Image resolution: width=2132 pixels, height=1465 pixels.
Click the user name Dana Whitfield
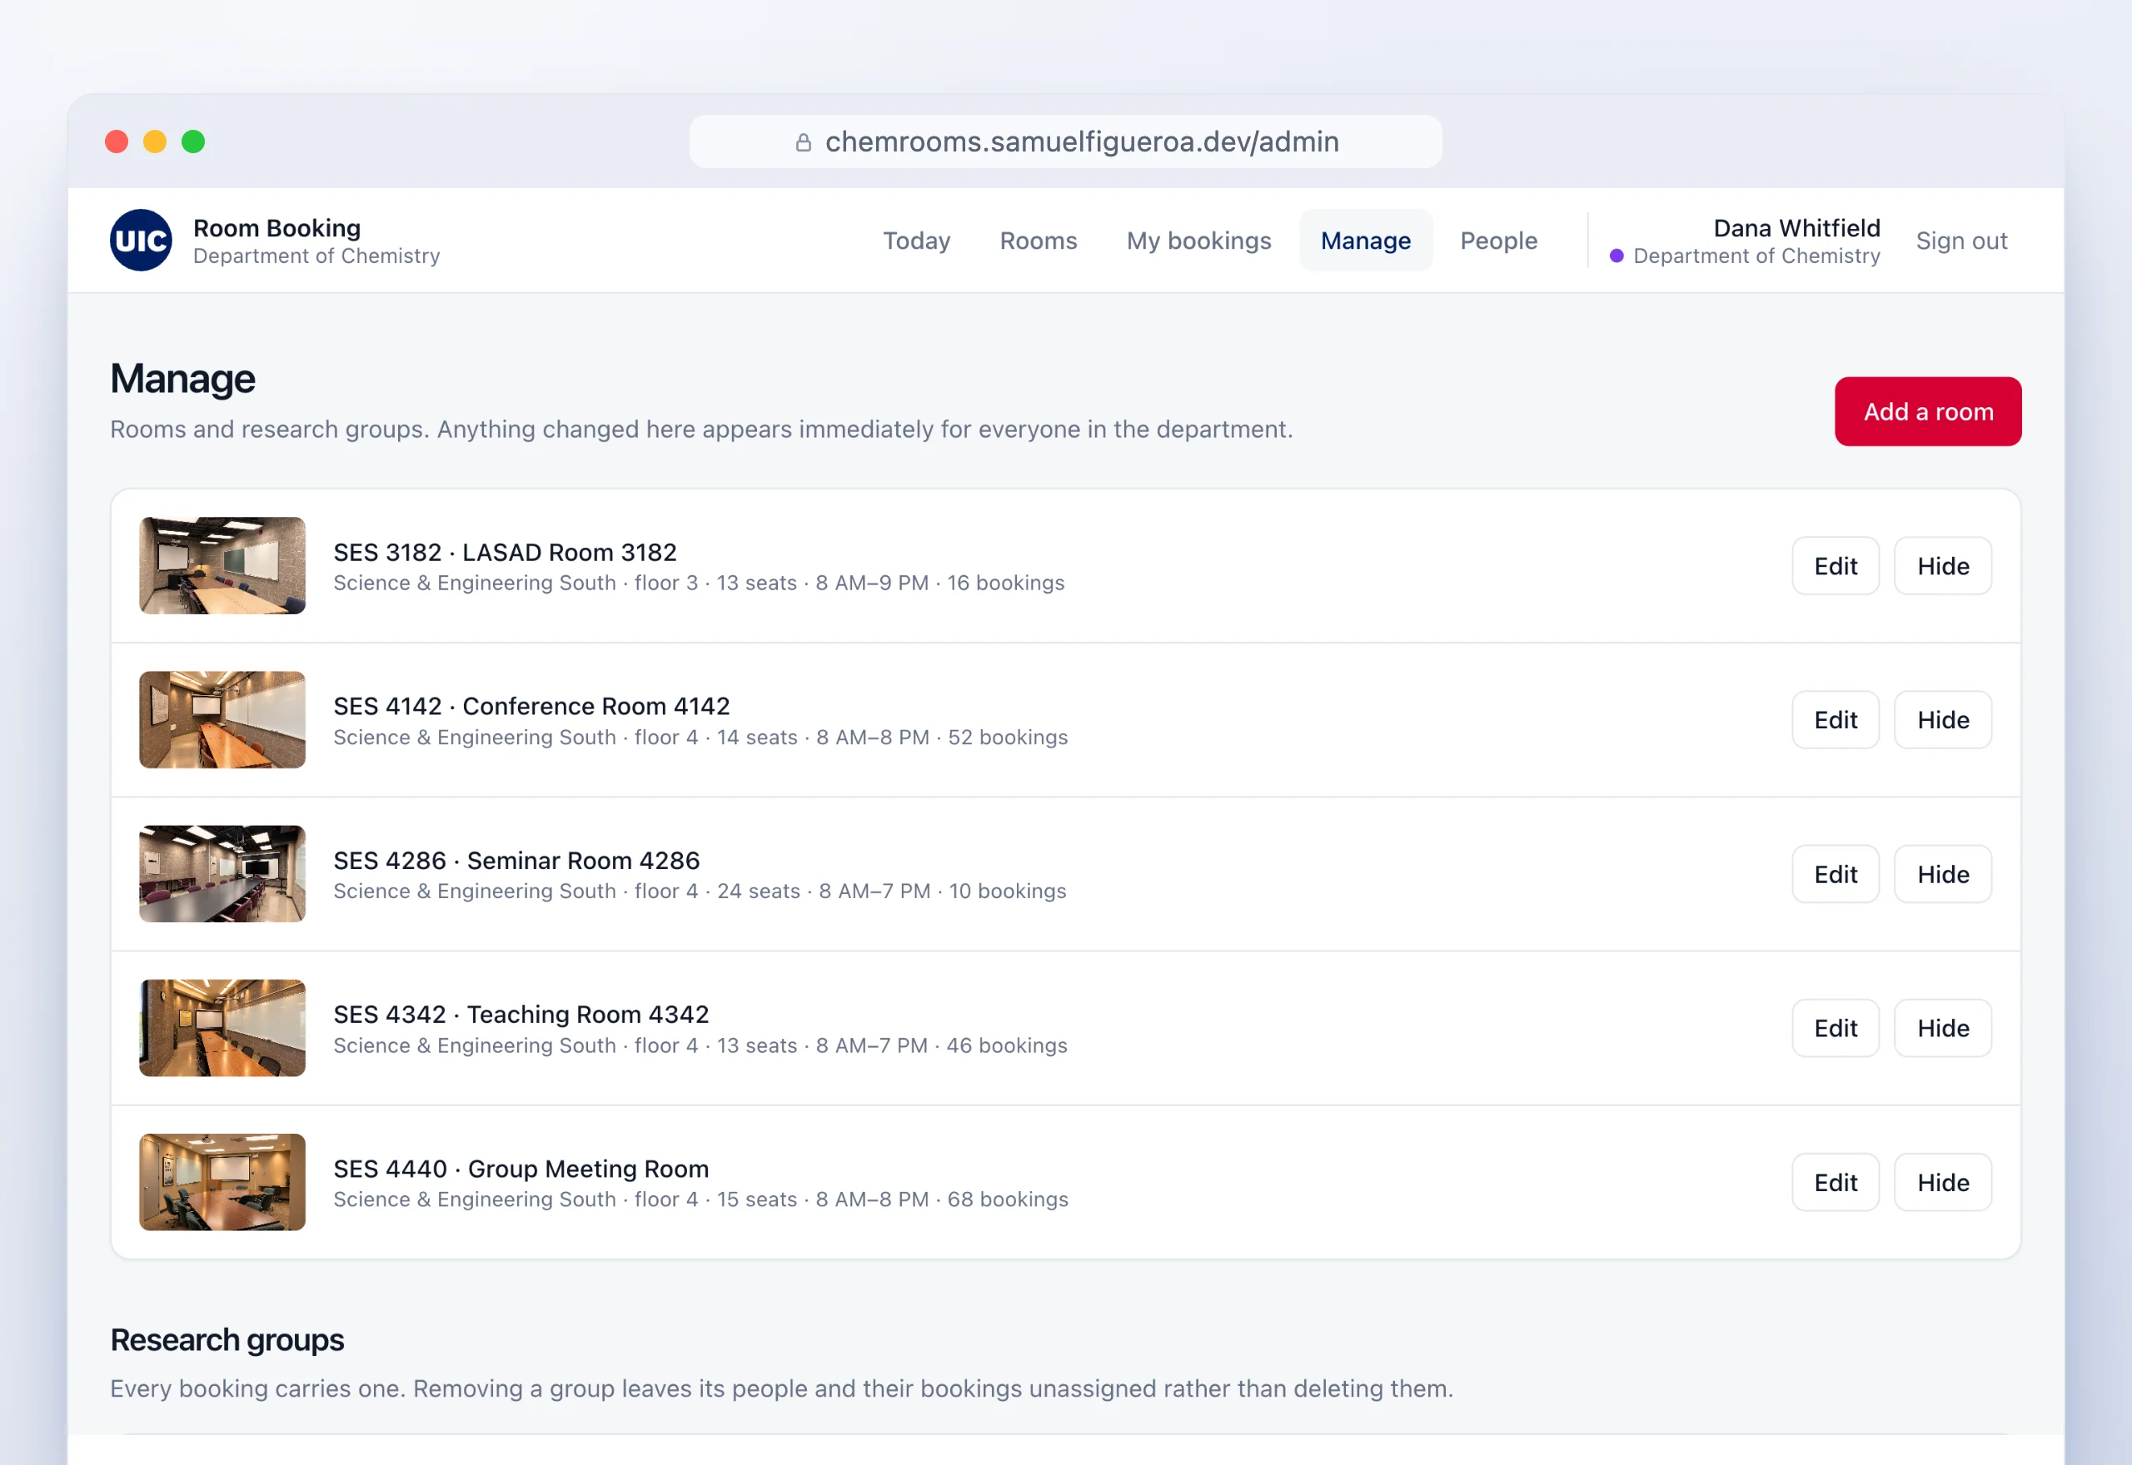click(1797, 227)
